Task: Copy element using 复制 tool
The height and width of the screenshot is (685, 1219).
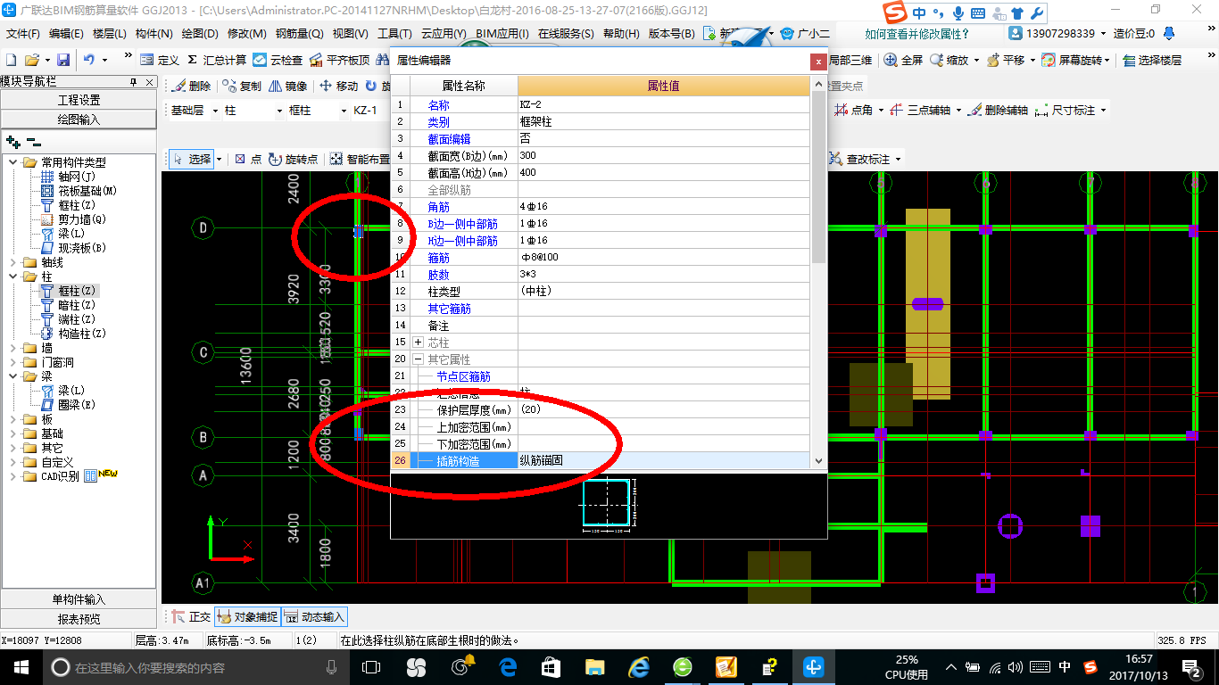Action: point(242,86)
